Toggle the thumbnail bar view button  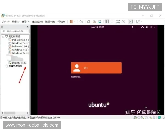[112, 21]
